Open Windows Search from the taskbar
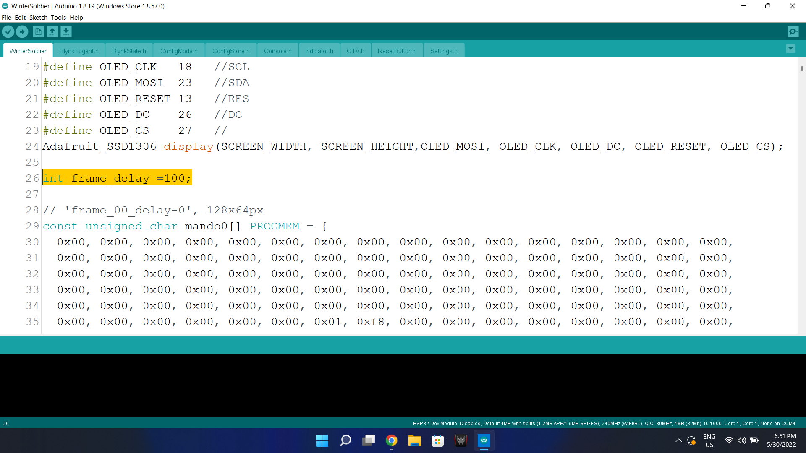The image size is (806, 453). click(x=345, y=440)
